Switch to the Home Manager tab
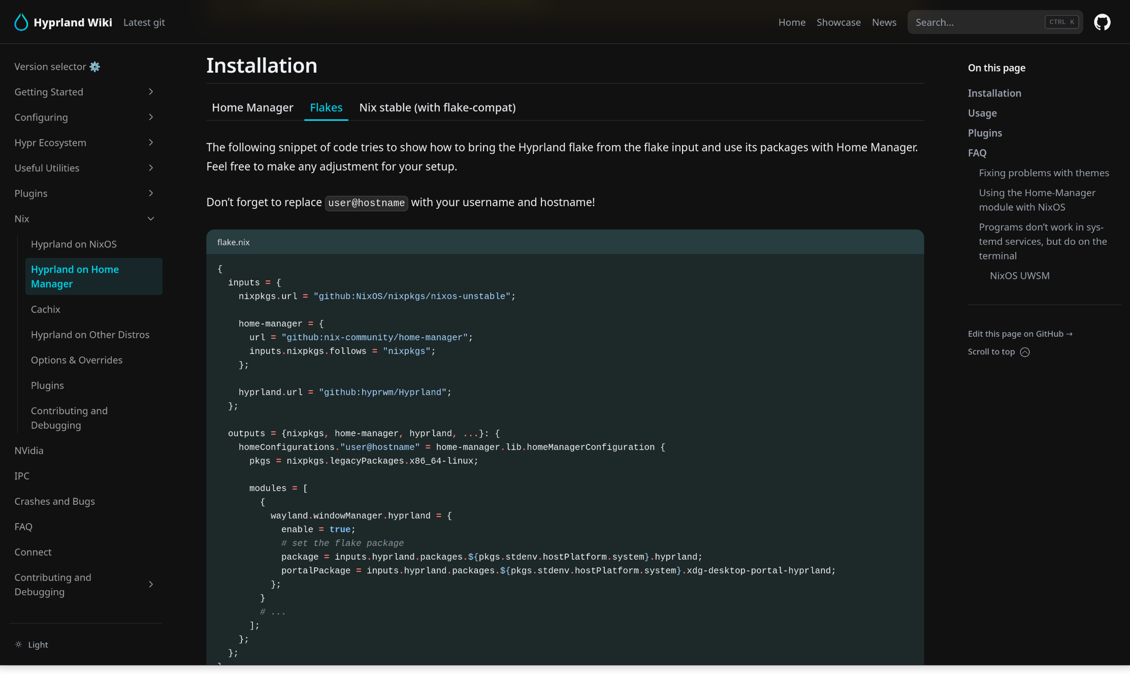The width and height of the screenshot is (1130, 674). click(x=252, y=108)
